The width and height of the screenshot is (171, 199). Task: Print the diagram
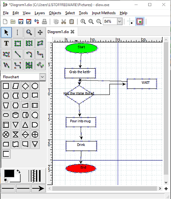coord(44,21)
